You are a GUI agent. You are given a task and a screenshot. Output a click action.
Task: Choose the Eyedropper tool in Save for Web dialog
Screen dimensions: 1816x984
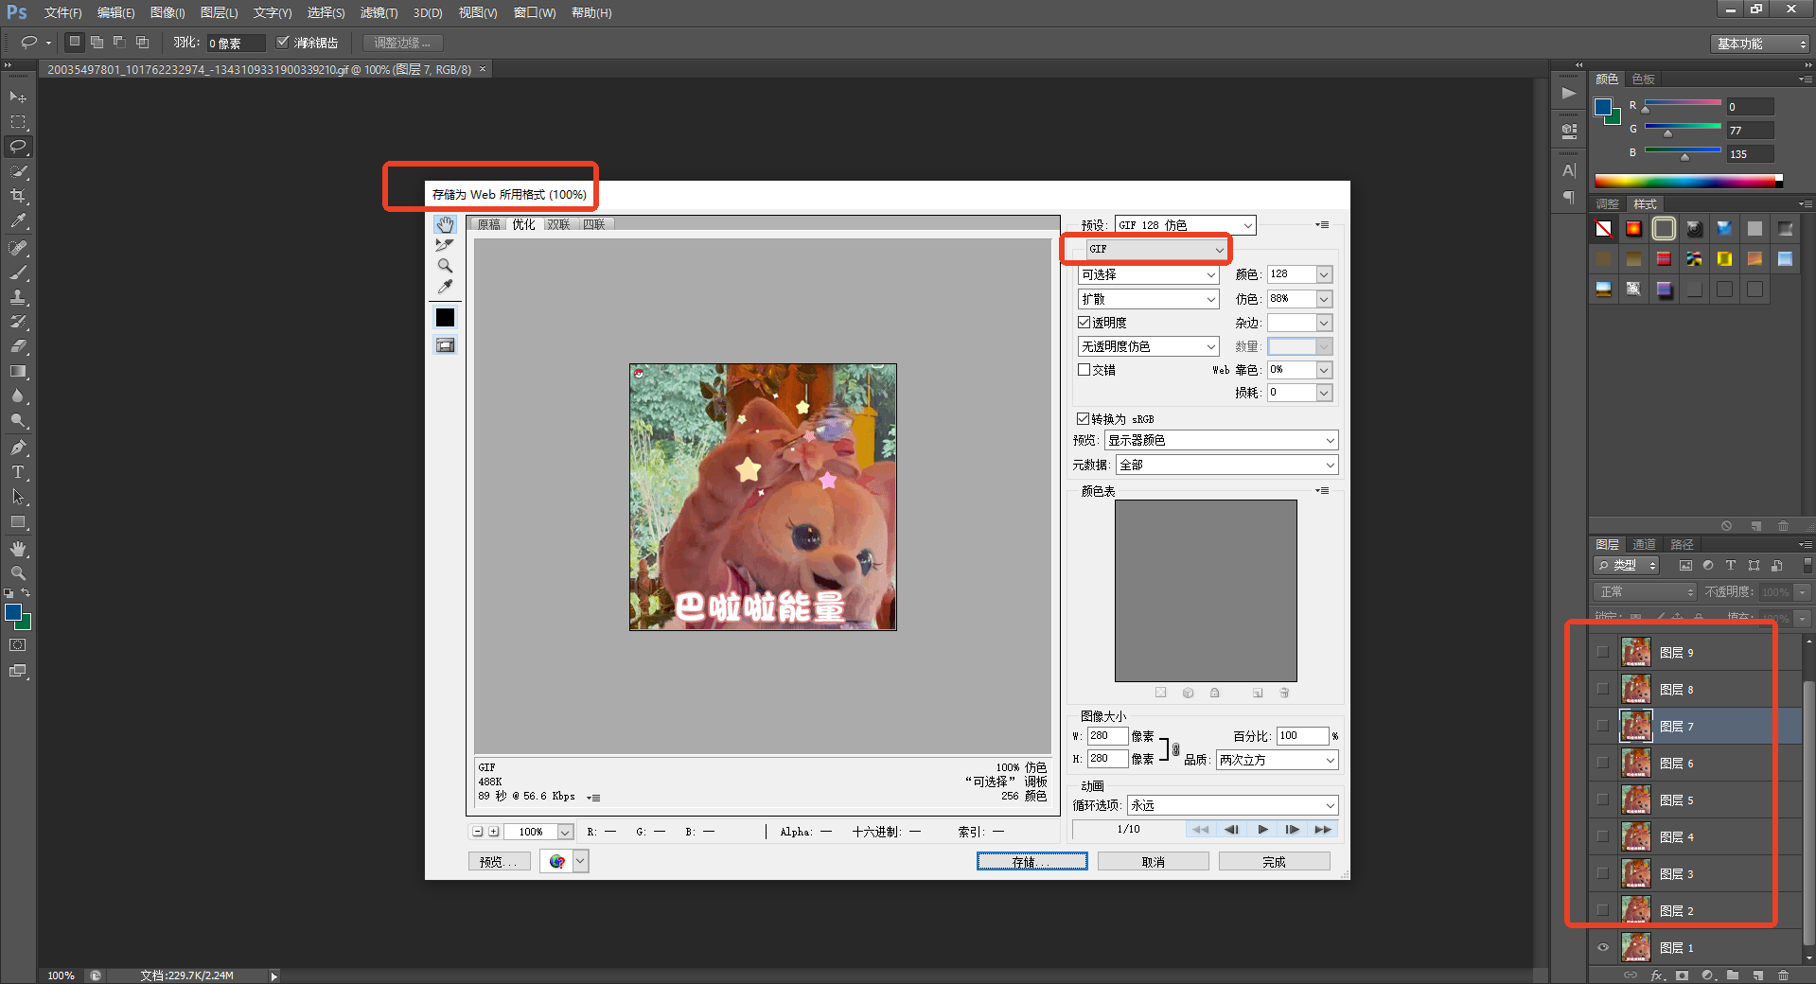[445, 287]
